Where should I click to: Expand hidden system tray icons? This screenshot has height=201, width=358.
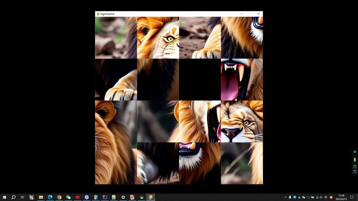click(x=285, y=197)
